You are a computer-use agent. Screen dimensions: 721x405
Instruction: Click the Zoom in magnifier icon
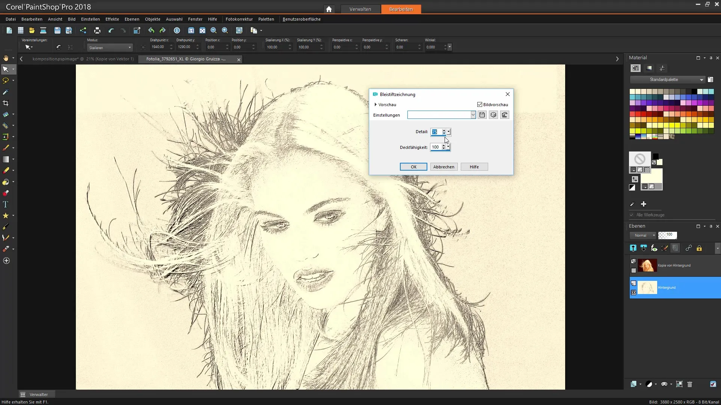225,30
